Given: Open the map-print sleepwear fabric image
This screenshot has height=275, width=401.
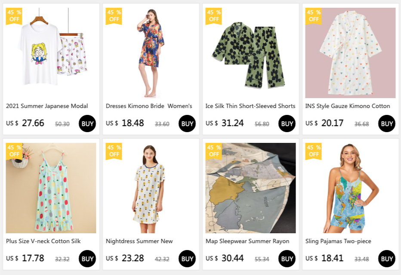Looking at the screenshot, I should coord(251,188).
